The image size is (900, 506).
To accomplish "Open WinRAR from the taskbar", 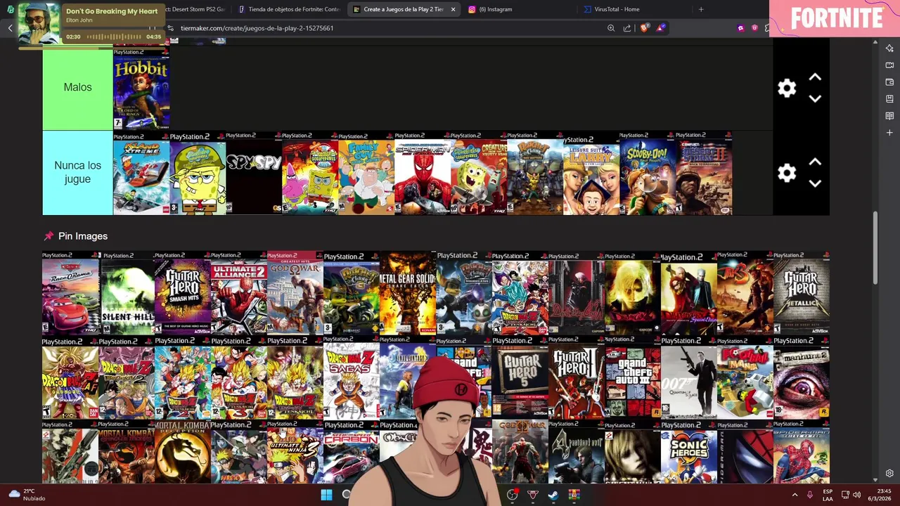I will (574, 495).
